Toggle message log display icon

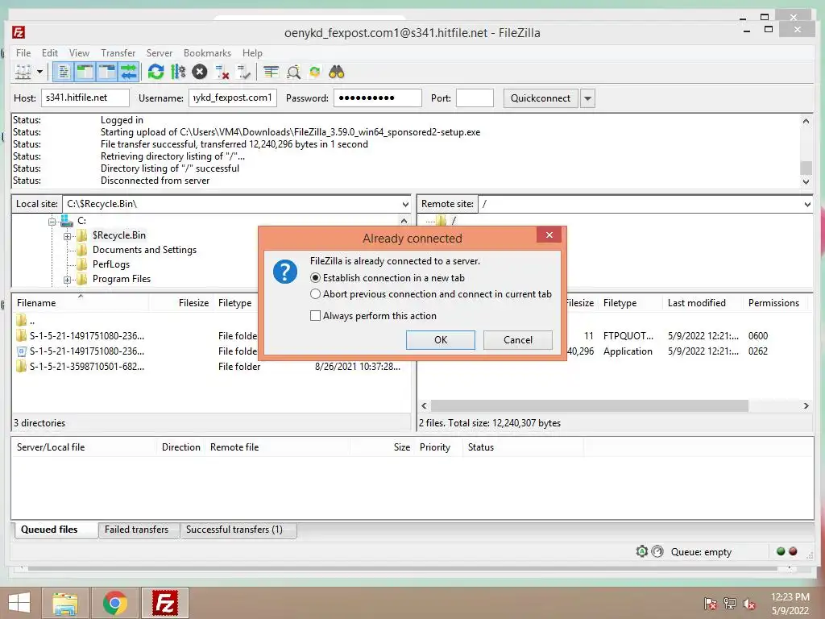click(64, 72)
